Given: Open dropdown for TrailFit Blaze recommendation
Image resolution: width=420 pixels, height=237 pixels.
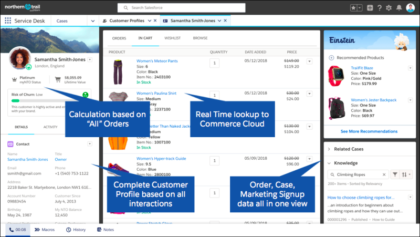Looking at the screenshot, I should 410,68.
